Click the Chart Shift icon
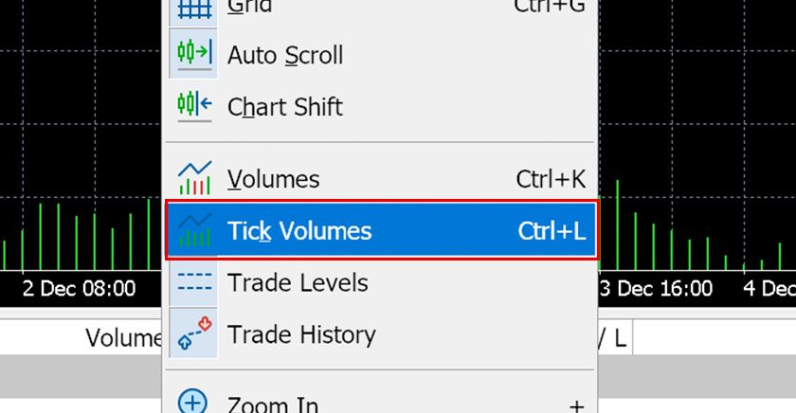Image resolution: width=796 pixels, height=413 pixels. click(x=194, y=105)
